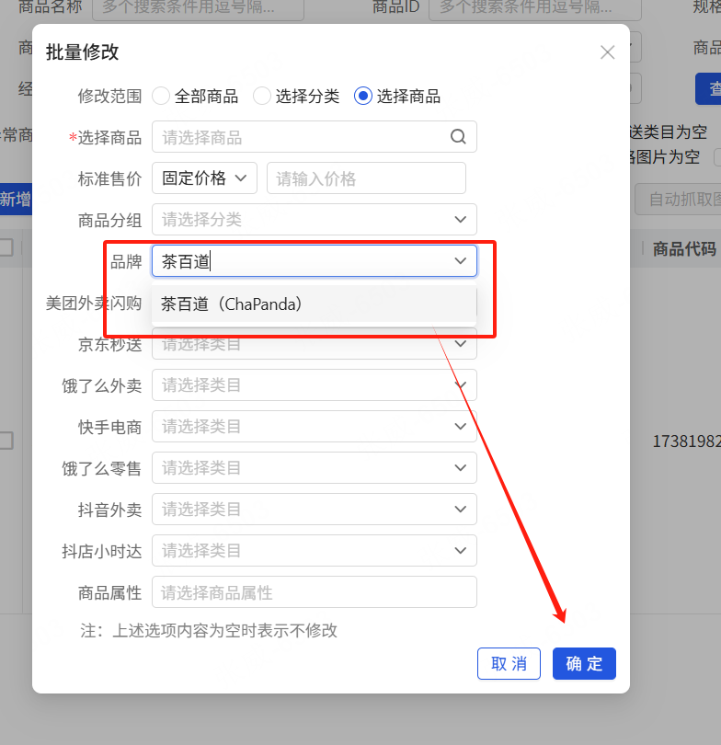Open the 固定价格 pricing type dropdown

pos(205,178)
